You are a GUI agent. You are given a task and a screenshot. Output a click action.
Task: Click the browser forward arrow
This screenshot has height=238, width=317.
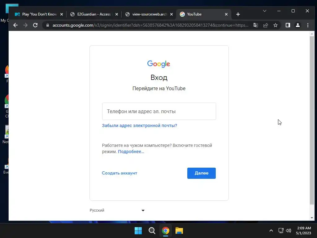[25, 25]
